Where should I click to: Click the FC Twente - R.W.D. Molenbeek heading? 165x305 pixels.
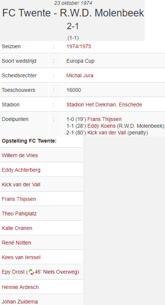point(73,13)
